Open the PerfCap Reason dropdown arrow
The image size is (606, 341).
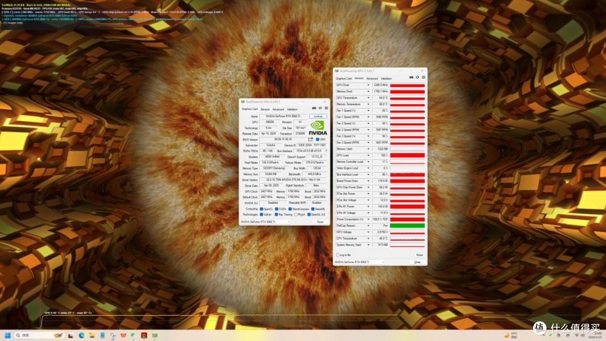point(368,225)
